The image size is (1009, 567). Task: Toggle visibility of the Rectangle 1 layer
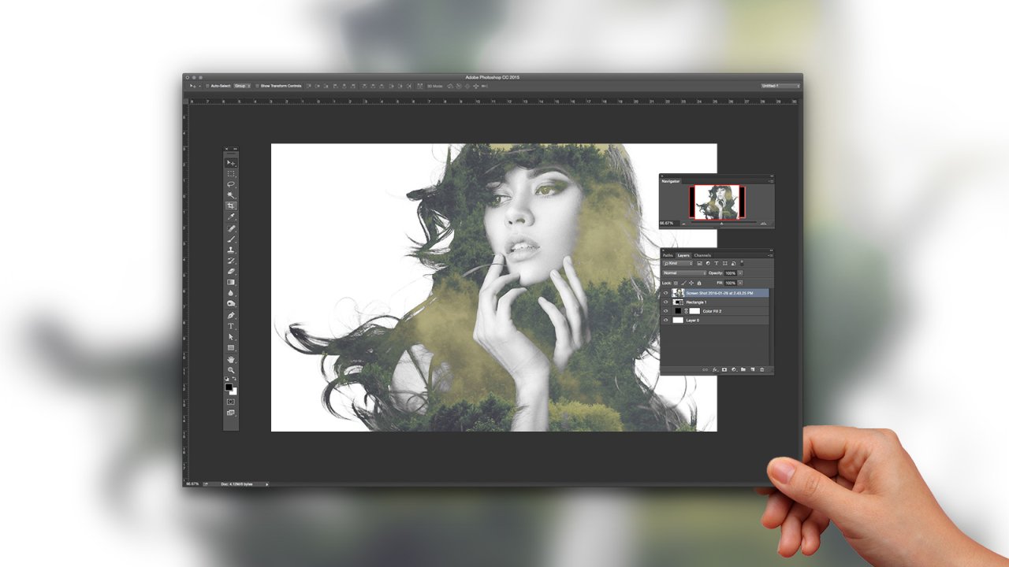pyautogui.click(x=666, y=302)
